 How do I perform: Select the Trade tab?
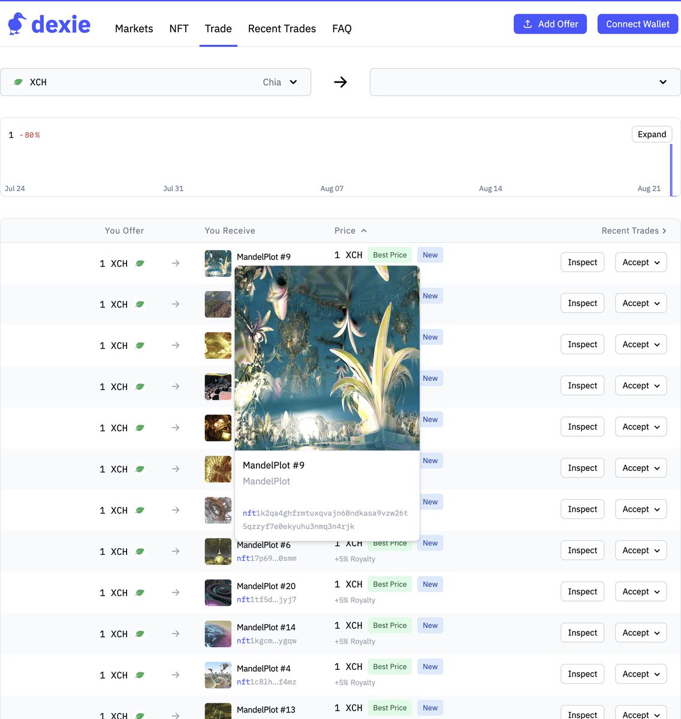click(218, 28)
